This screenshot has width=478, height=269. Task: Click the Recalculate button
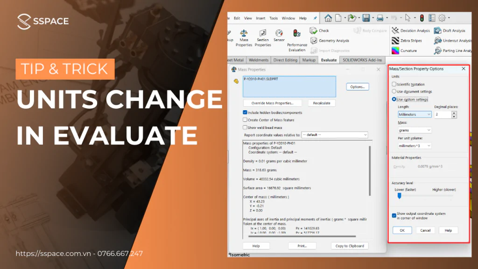point(322,103)
